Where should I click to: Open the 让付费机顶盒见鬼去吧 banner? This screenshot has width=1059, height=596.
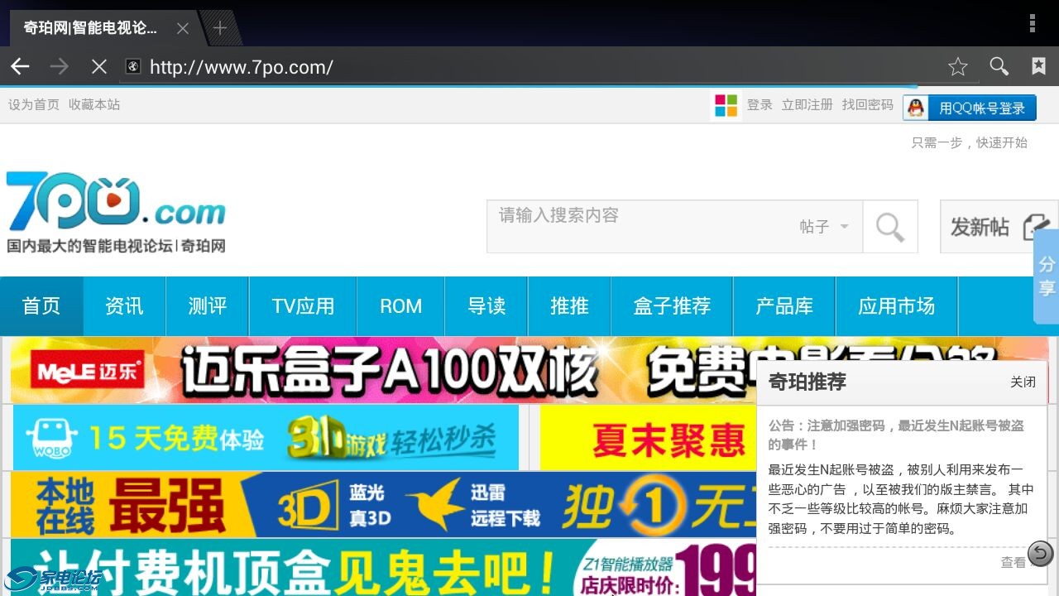coord(383,568)
